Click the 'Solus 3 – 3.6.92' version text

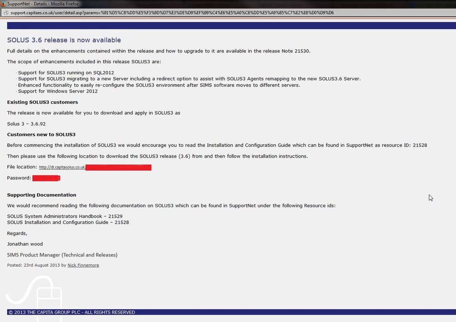[x=26, y=124]
